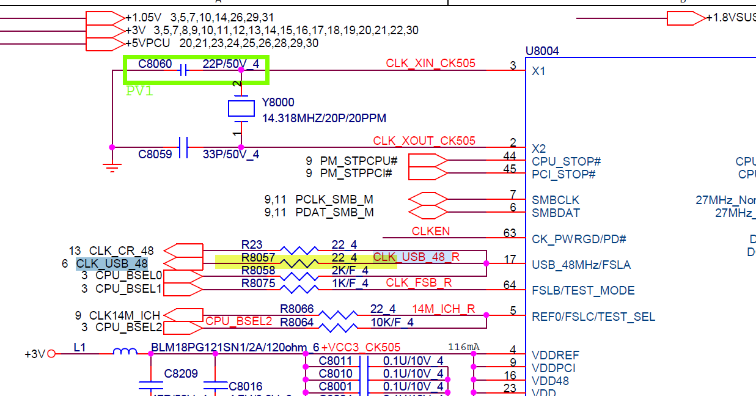This screenshot has width=756, height=396.
Task: Select the VDD48 pin name
Action: coord(550,381)
